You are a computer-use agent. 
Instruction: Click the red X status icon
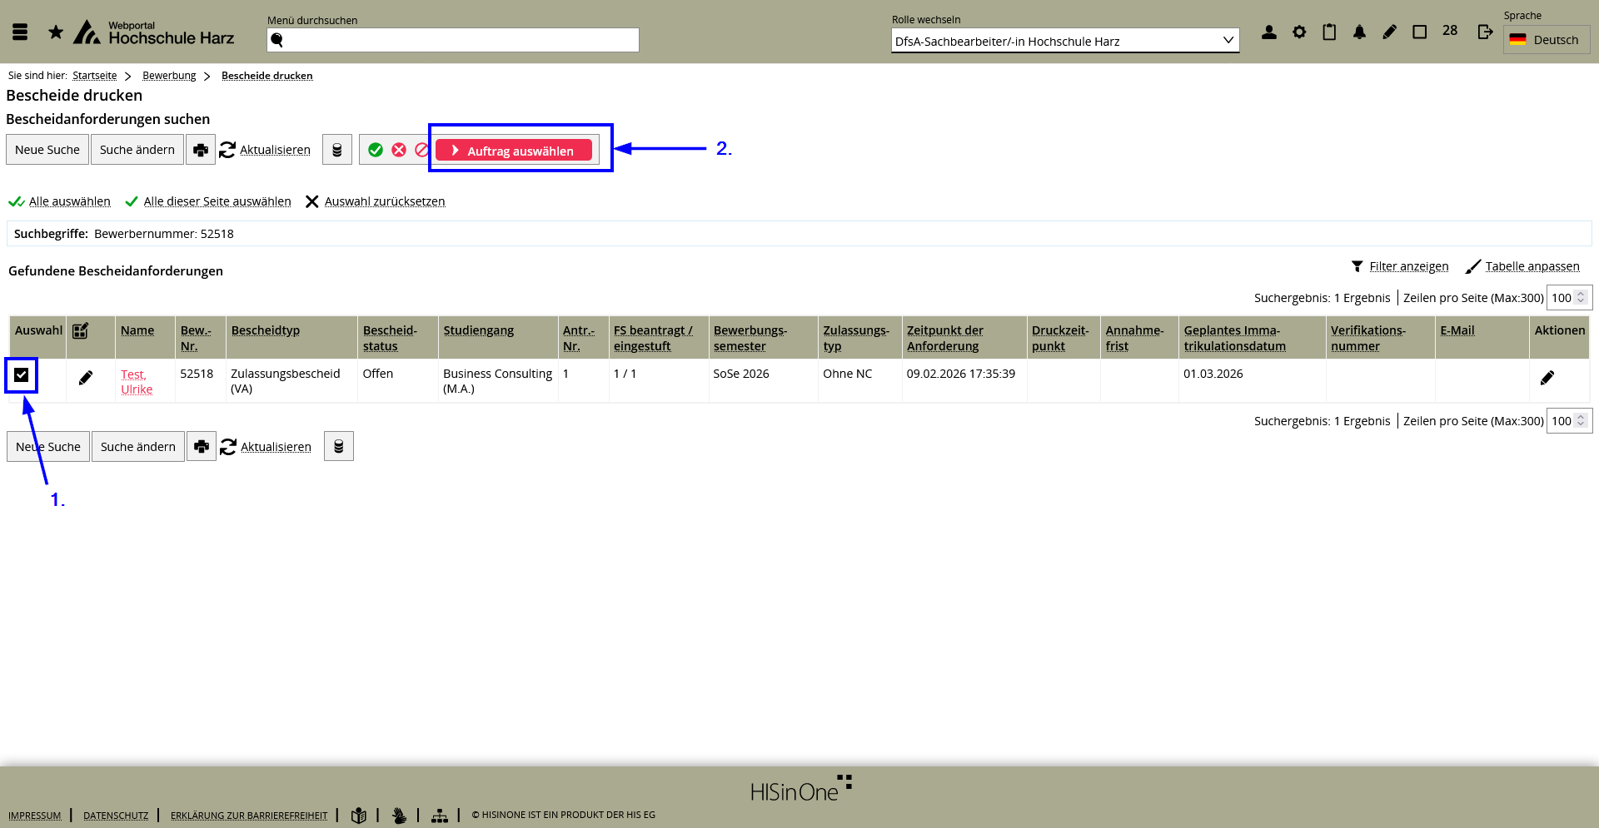(x=399, y=150)
